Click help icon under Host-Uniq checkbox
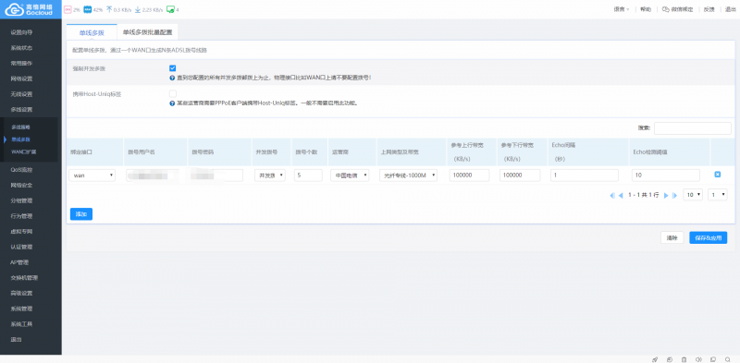 click(x=172, y=103)
